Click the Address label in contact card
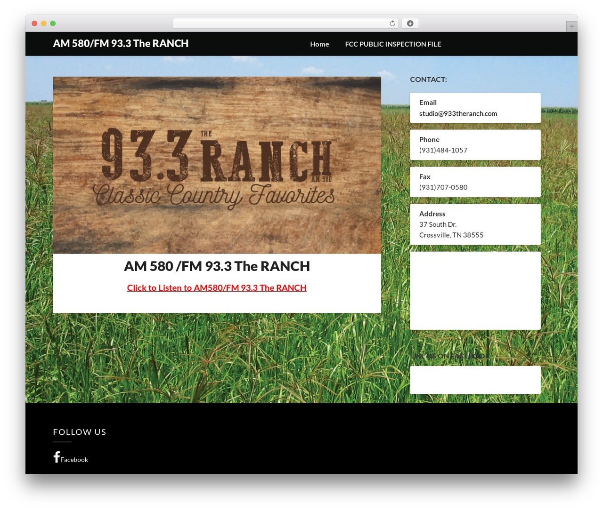 point(432,214)
